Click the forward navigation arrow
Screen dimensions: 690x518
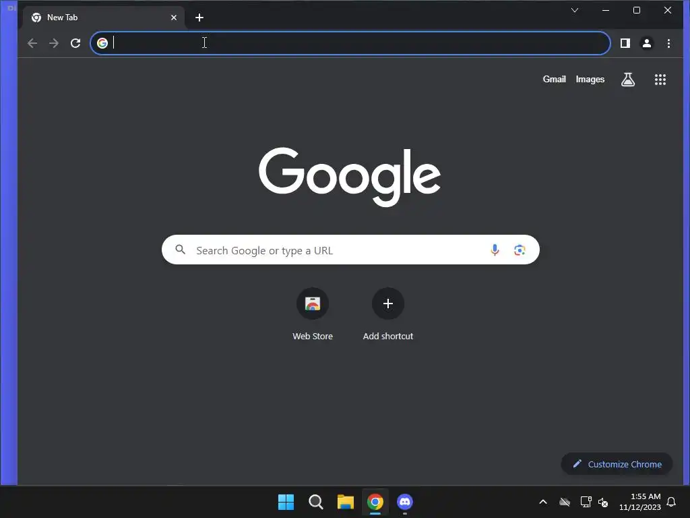click(x=54, y=43)
